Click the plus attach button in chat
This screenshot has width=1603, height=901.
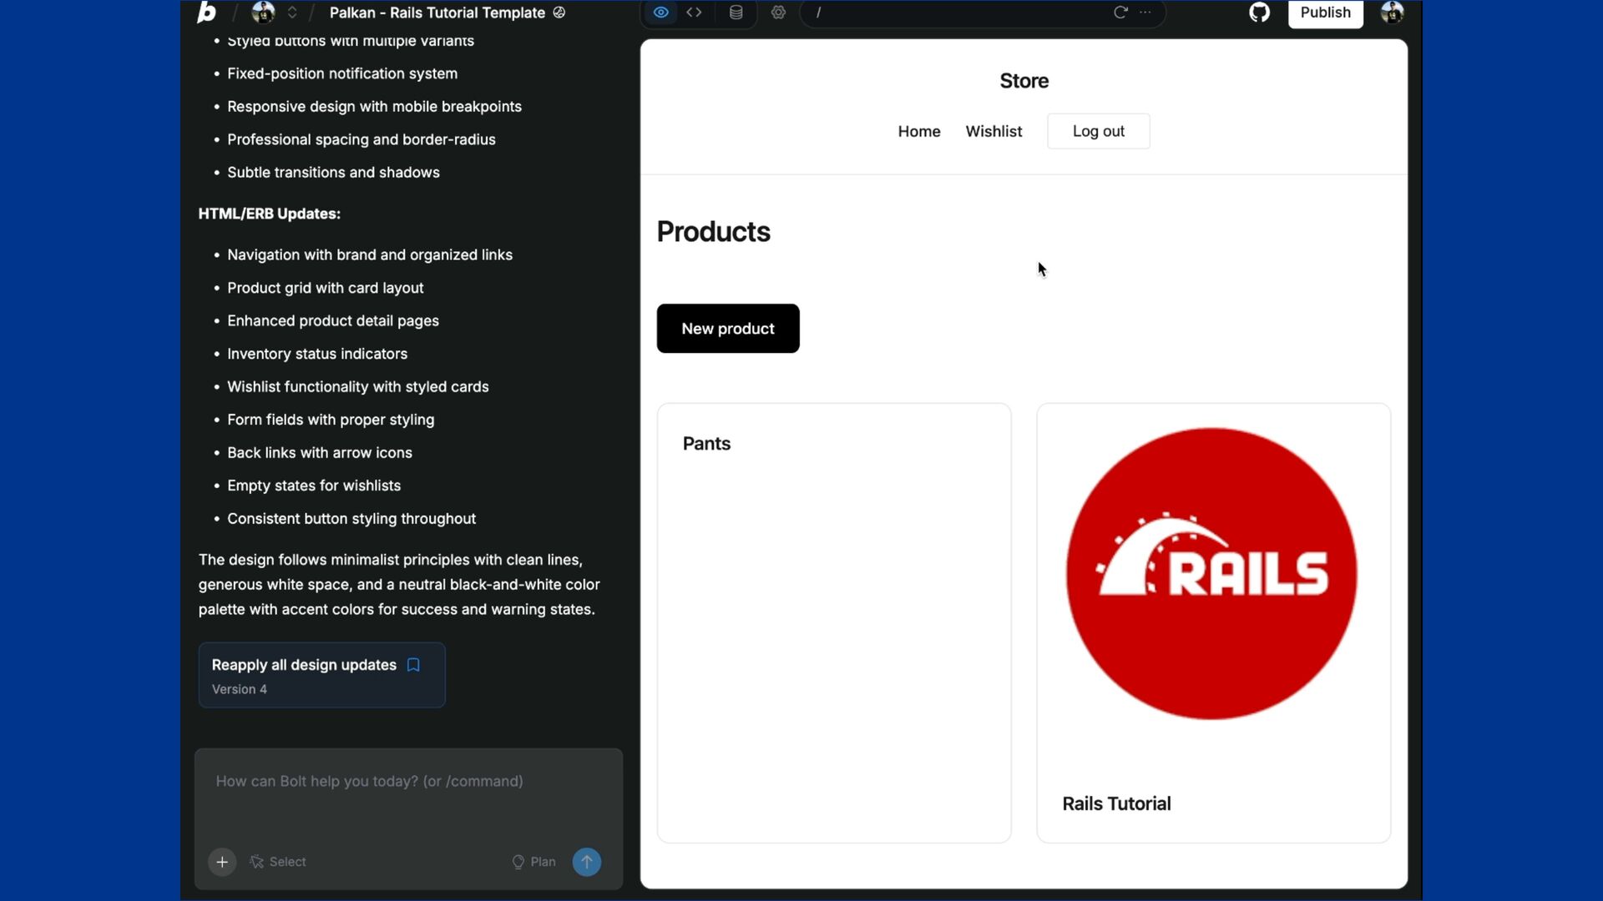click(222, 862)
